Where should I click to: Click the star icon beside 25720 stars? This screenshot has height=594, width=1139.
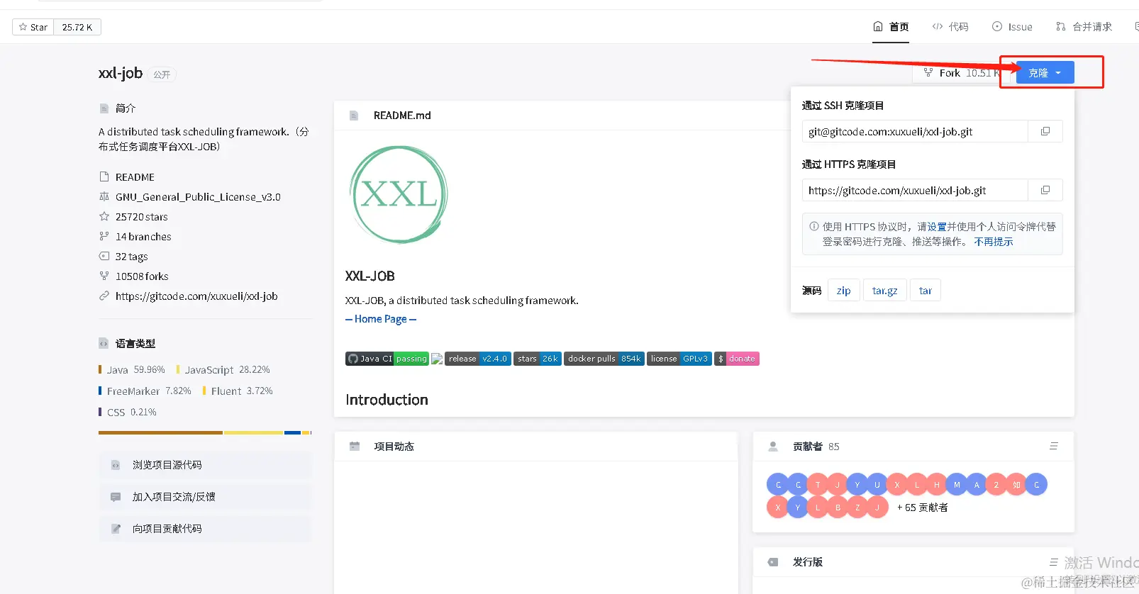pyautogui.click(x=104, y=216)
